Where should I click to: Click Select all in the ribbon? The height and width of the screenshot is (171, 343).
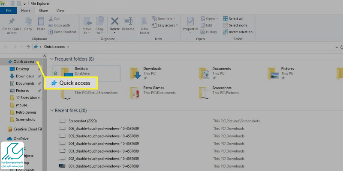(x=233, y=19)
